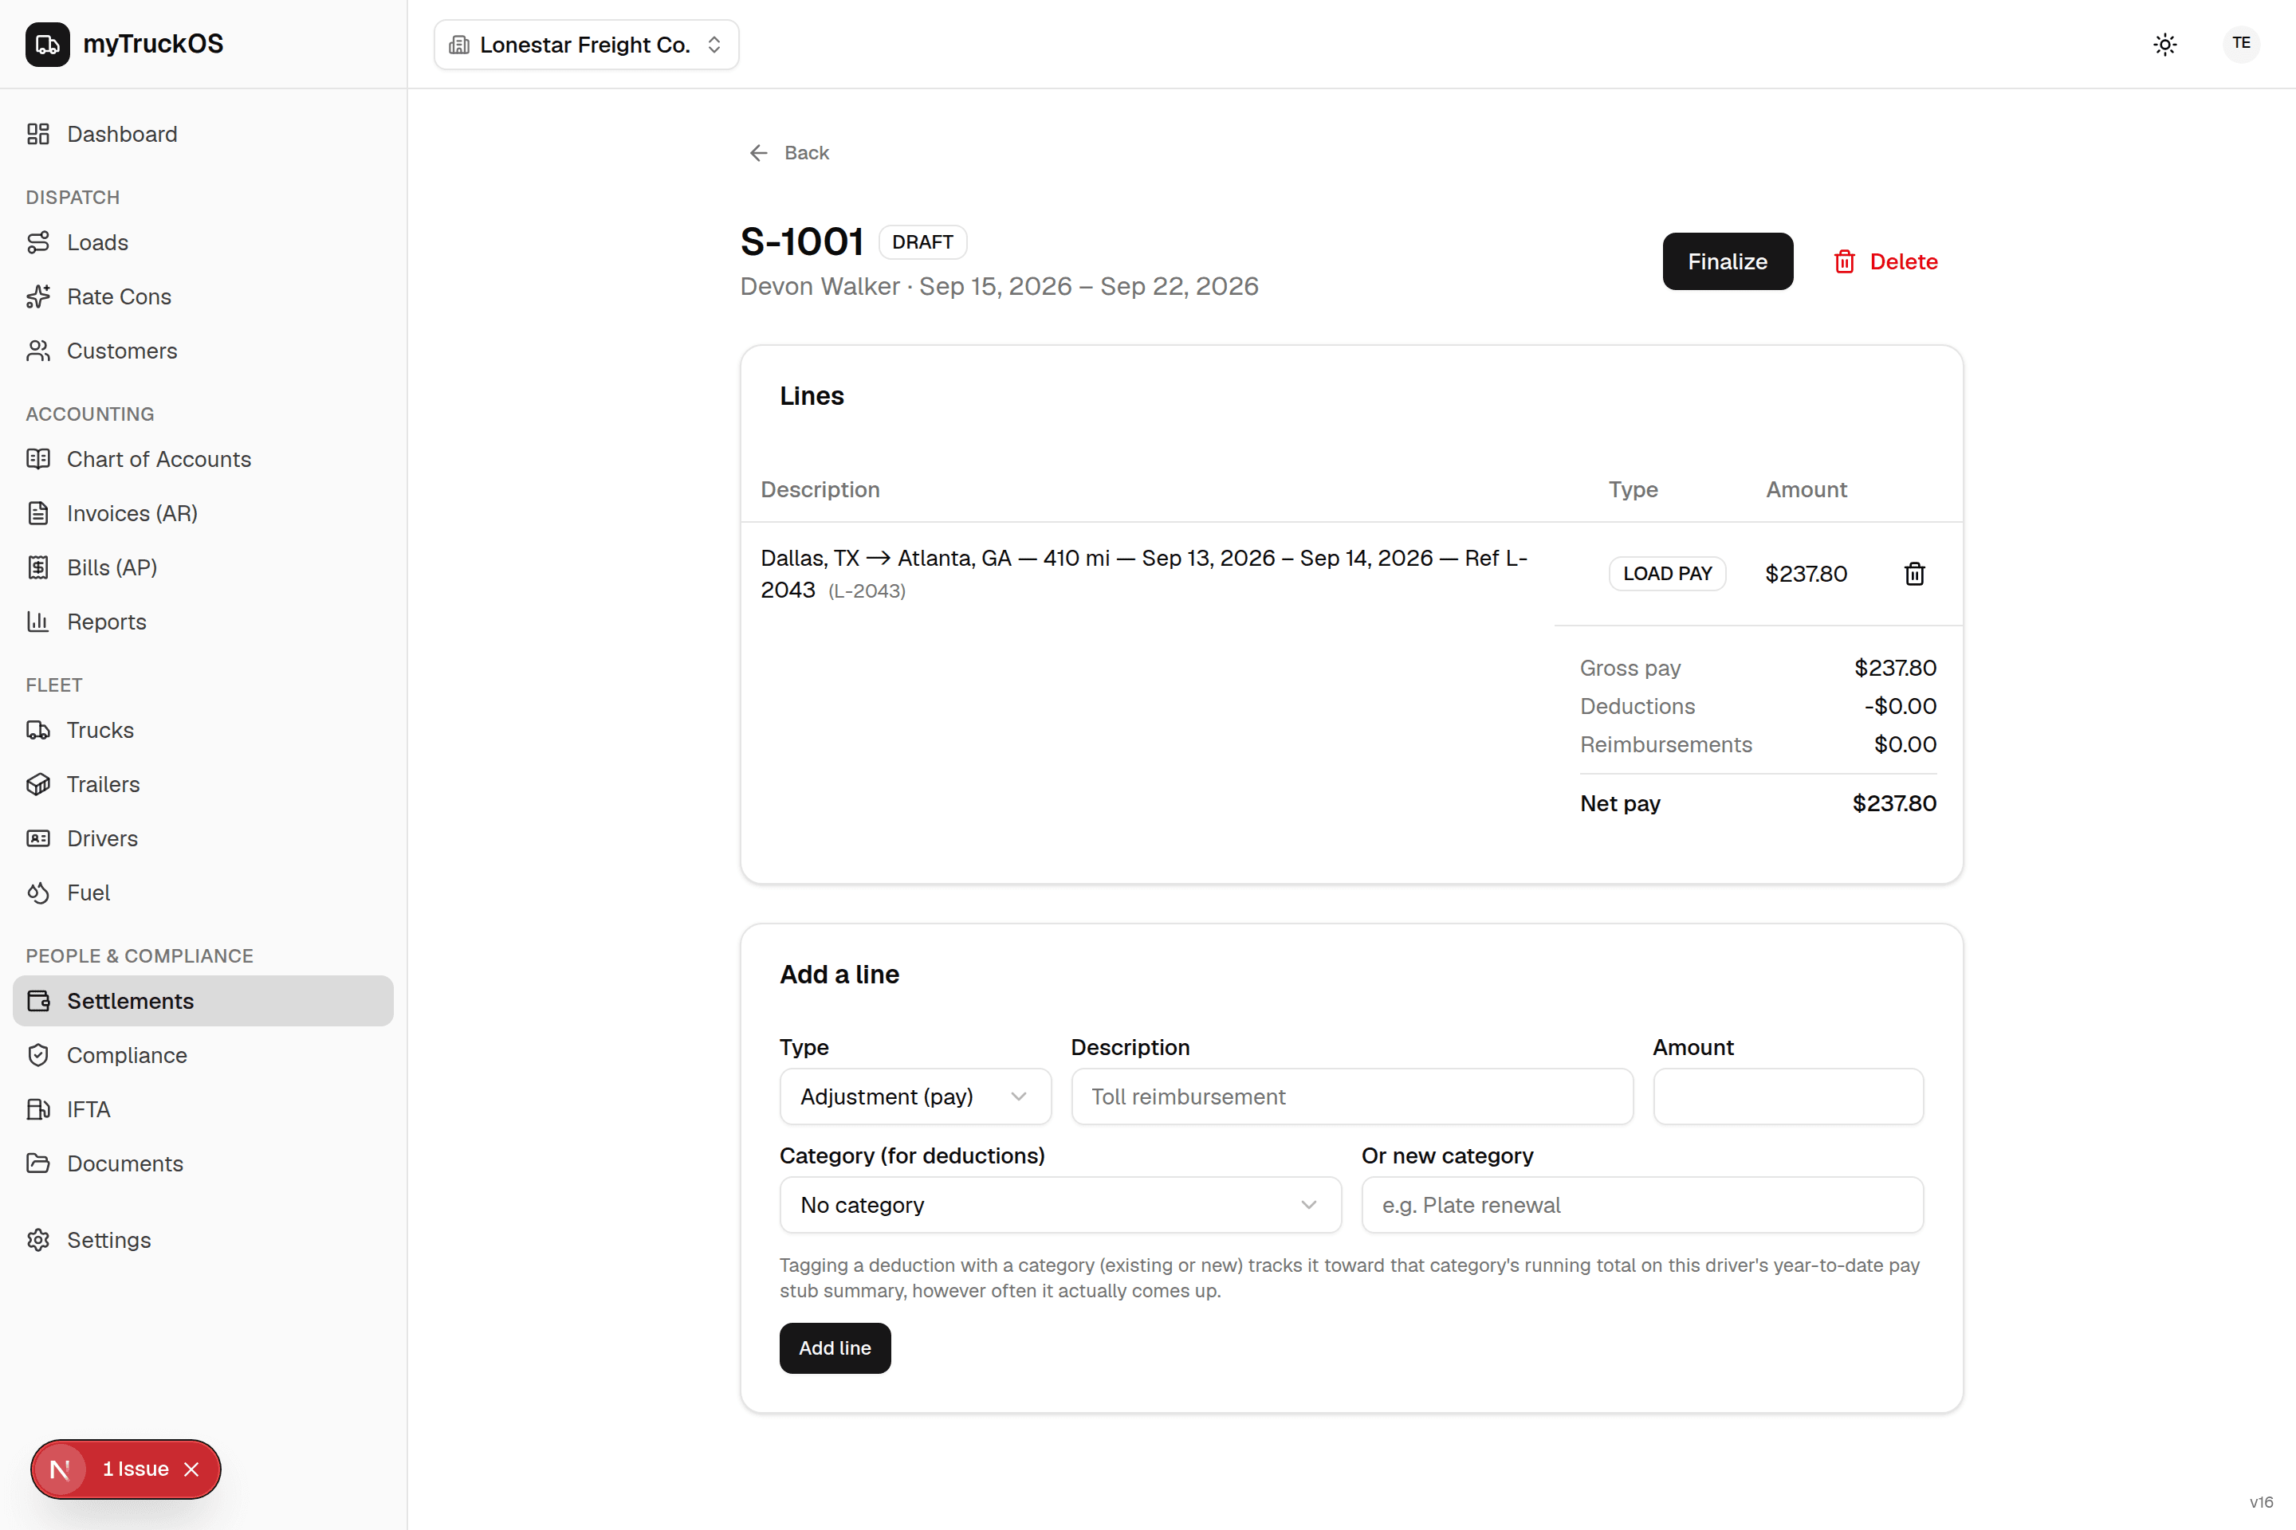This screenshot has width=2296, height=1530.
Task: Click the Customers people icon
Action: 38,351
